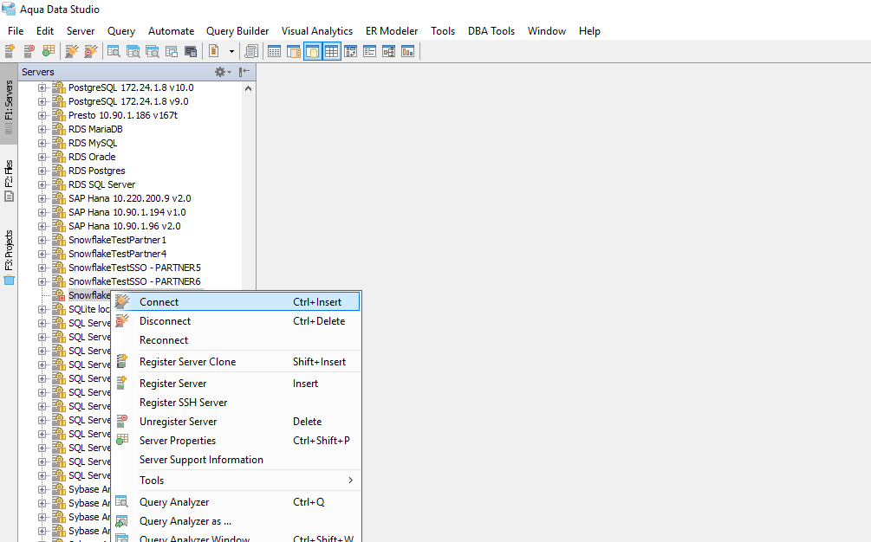Click the scroll script toolbar icon
This screenshot has height=542, width=871.
click(x=251, y=52)
